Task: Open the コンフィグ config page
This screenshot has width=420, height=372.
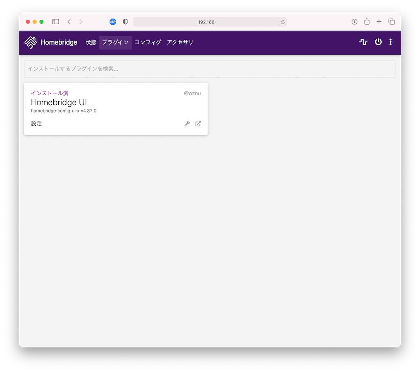Action: 148,42
